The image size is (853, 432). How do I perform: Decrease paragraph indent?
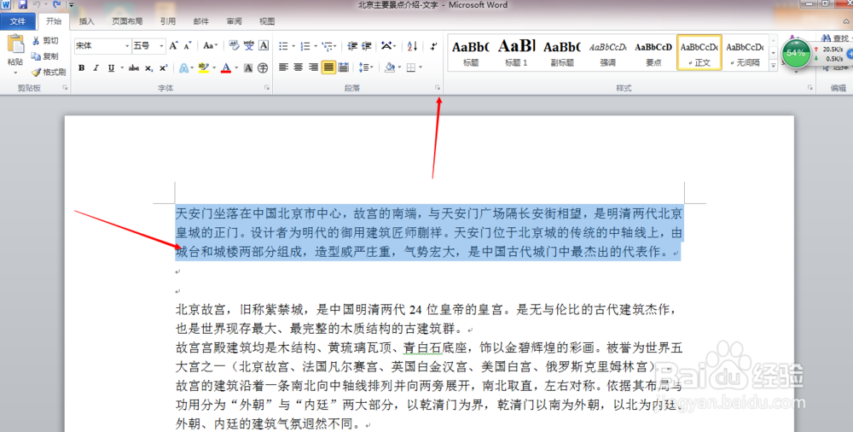point(352,46)
